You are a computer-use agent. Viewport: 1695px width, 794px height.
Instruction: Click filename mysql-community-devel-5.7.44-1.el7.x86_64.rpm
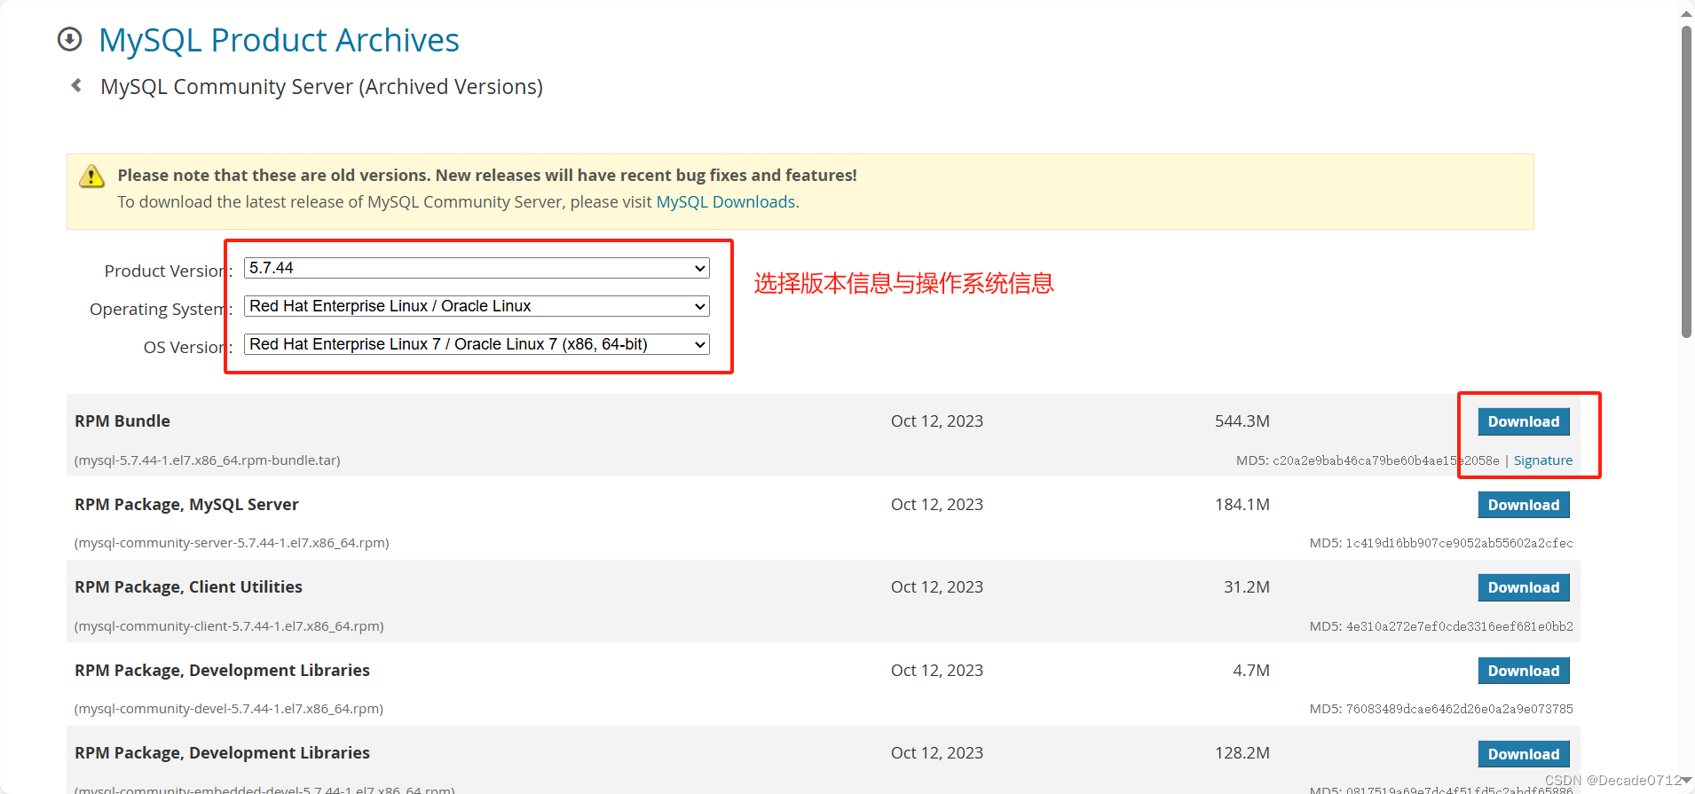point(229,709)
